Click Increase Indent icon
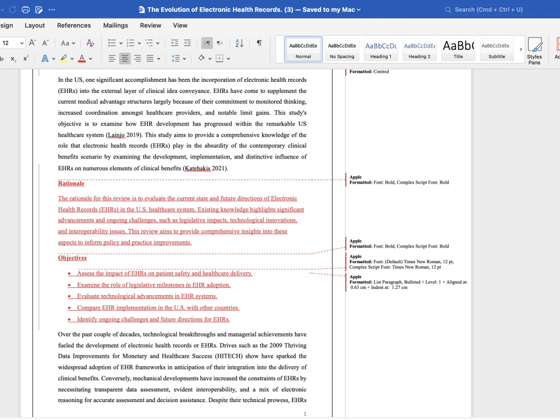The height and width of the screenshot is (420, 560). tap(187, 43)
